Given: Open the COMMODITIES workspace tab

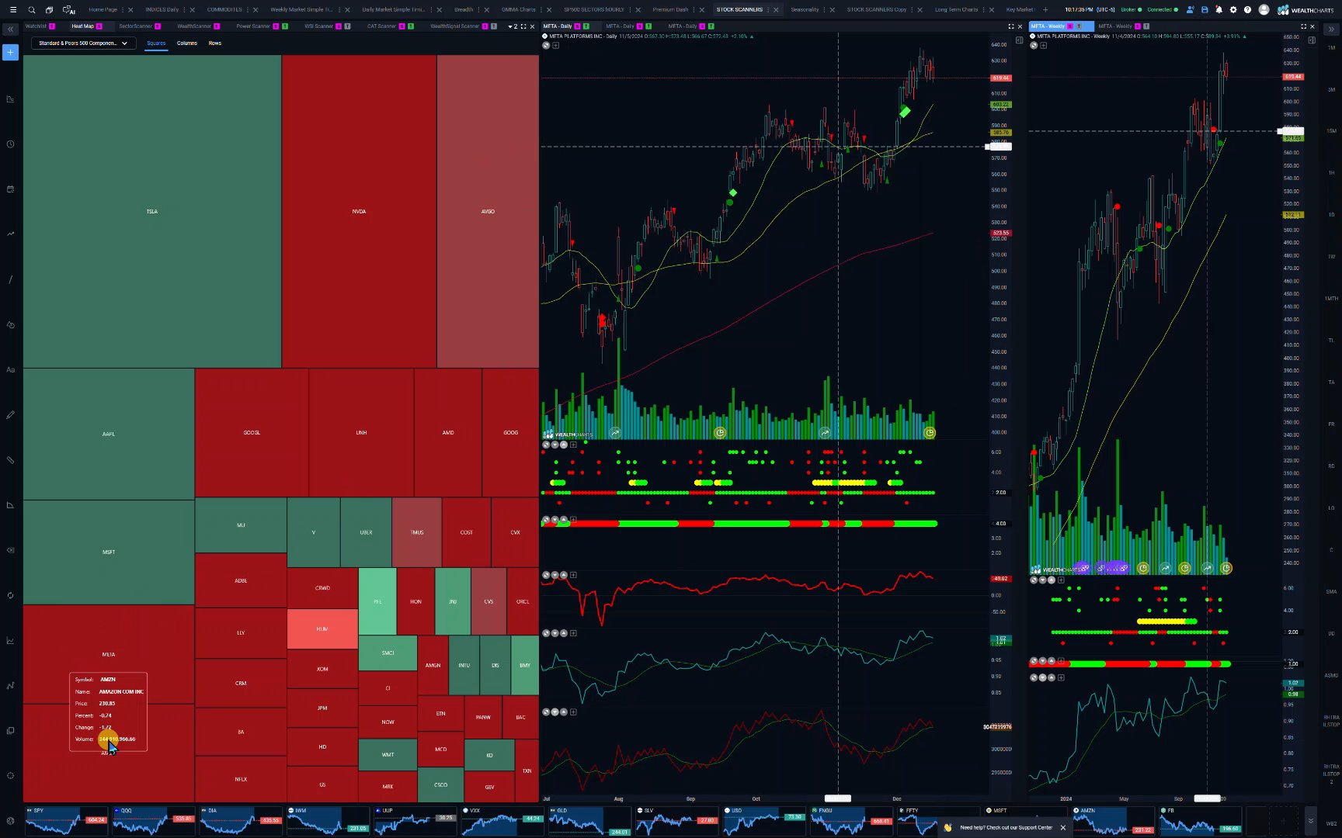Looking at the screenshot, I should [224, 10].
